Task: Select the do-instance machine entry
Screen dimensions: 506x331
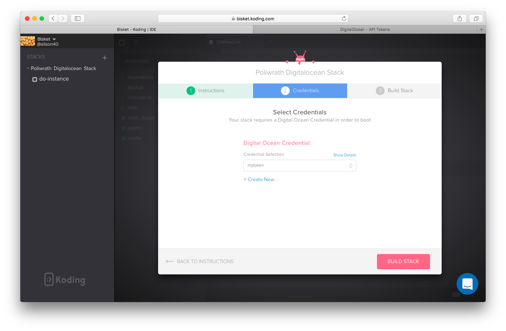Action: 54,79
